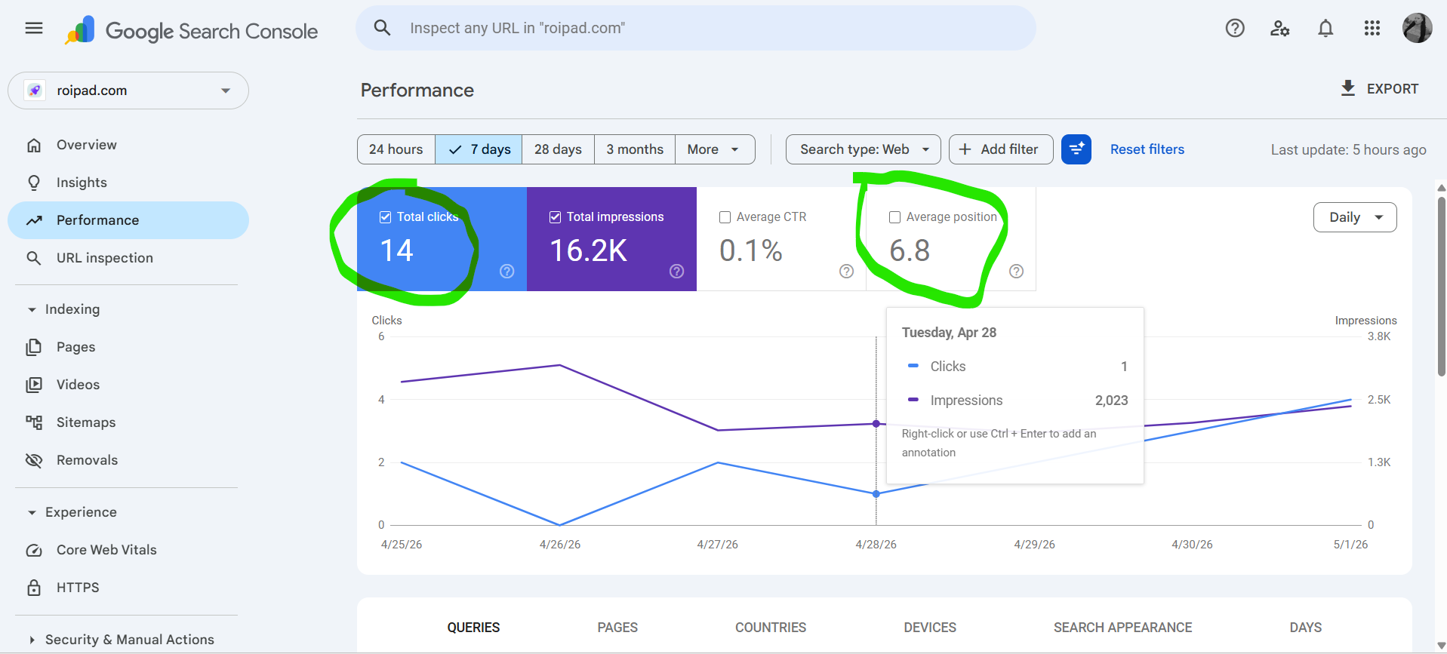Click the Average CTR help icon
The width and height of the screenshot is (1447, 654).
tap(847, 272)
